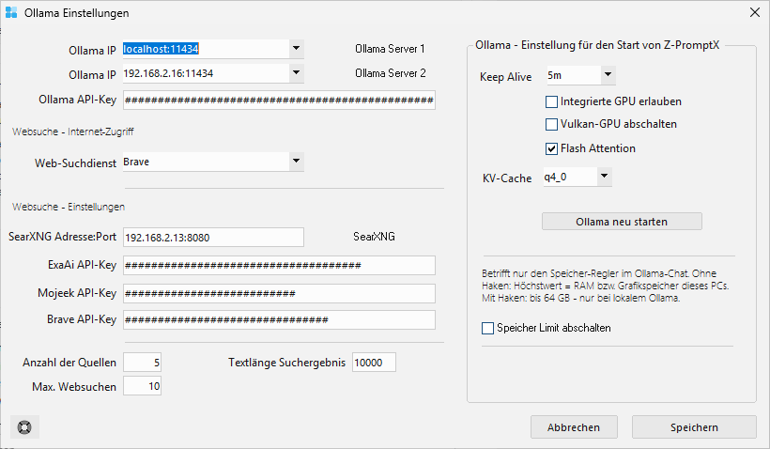Click the 'SearXNG' label beside address field
Viewport: 770px width, 449px height.
pyautogui.click(x=374, y=237)
